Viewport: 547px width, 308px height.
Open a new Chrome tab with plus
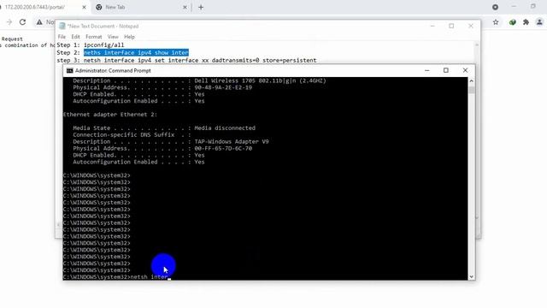(201, 7)
